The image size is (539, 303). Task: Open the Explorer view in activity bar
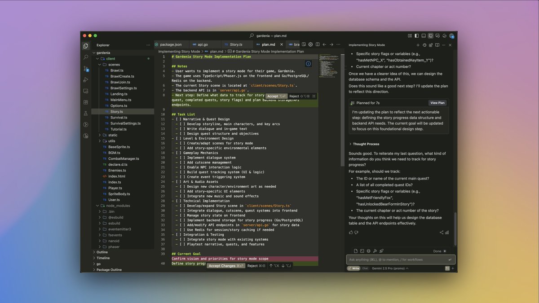click(x=86, y=46)
